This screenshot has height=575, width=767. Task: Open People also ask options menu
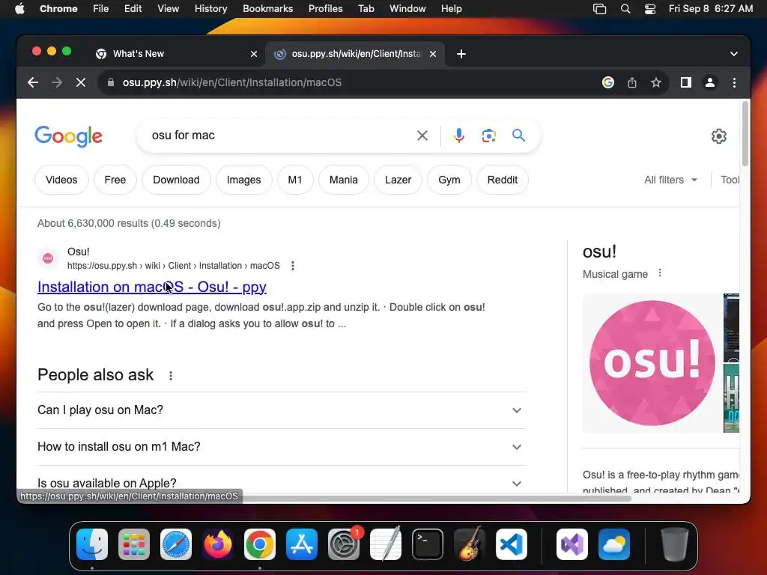pyautogui.click(x=170, y=376)
